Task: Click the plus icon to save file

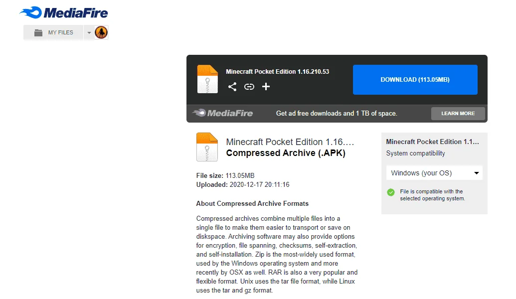Action: tap(266, 87)
